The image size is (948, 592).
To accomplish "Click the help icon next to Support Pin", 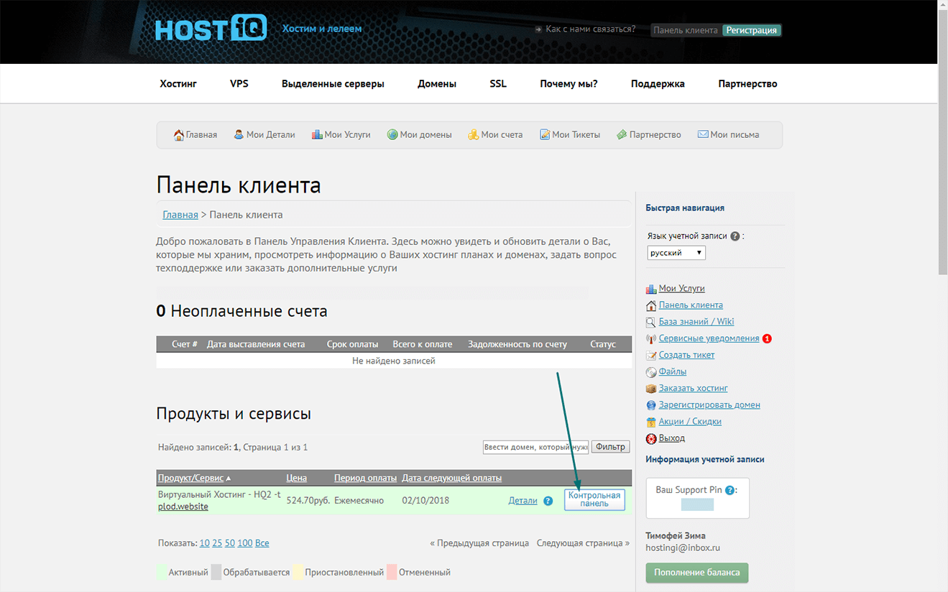I will (x=730, y=490).
